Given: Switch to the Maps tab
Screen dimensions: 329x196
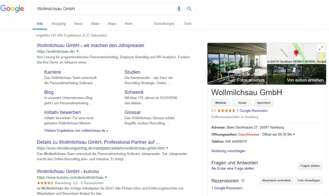Looking at the screenshot, I should pos(112,24).
